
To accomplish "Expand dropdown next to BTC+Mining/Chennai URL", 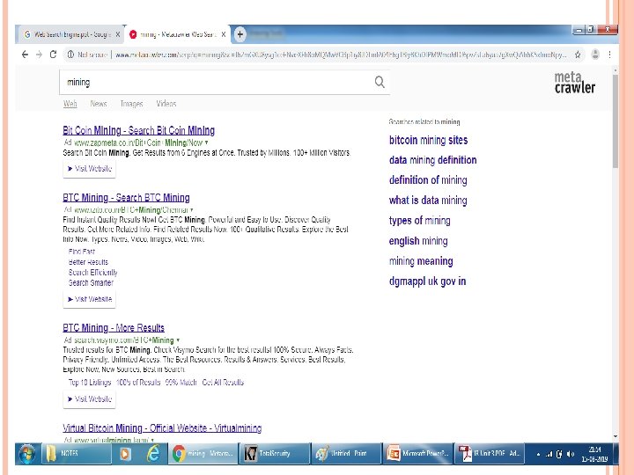I will coord(192,209).
